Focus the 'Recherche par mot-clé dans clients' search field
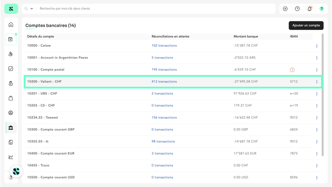 156,9
